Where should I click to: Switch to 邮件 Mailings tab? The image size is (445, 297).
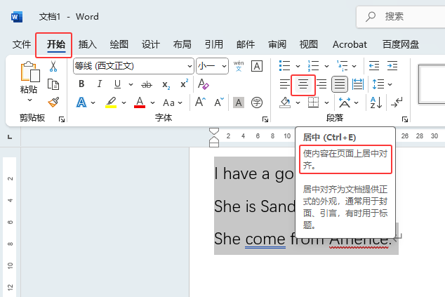[x=246, y=44]
